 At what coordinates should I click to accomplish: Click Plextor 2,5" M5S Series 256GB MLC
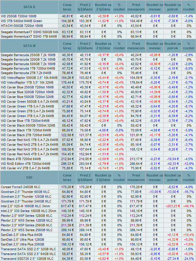click(x=27, y=230)
